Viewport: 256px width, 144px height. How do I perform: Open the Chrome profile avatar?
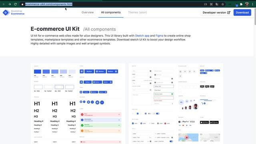click(247, 4)
